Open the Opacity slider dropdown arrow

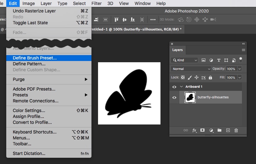239,69
